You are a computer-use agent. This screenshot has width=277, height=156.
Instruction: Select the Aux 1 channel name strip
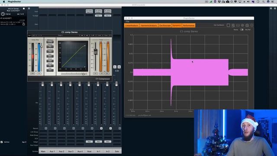[x=52, y=151]
